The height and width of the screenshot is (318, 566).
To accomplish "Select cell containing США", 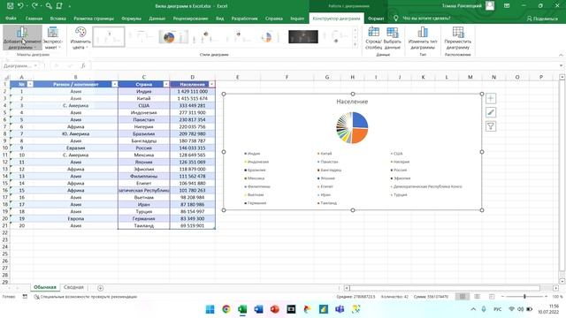I will [x=143, y=106].
